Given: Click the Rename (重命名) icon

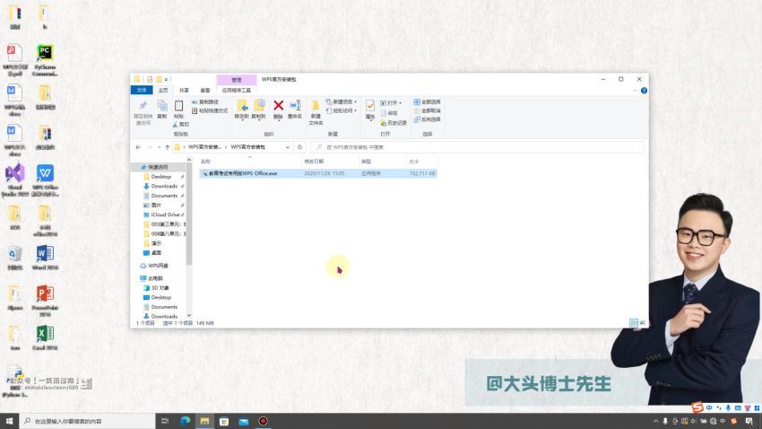Looking at the screenshot, I should pos(295,109).
